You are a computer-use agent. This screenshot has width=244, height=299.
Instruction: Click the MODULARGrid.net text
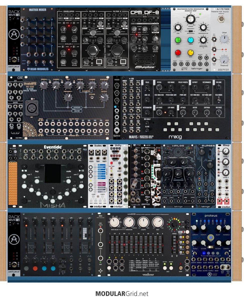point(122,293)
